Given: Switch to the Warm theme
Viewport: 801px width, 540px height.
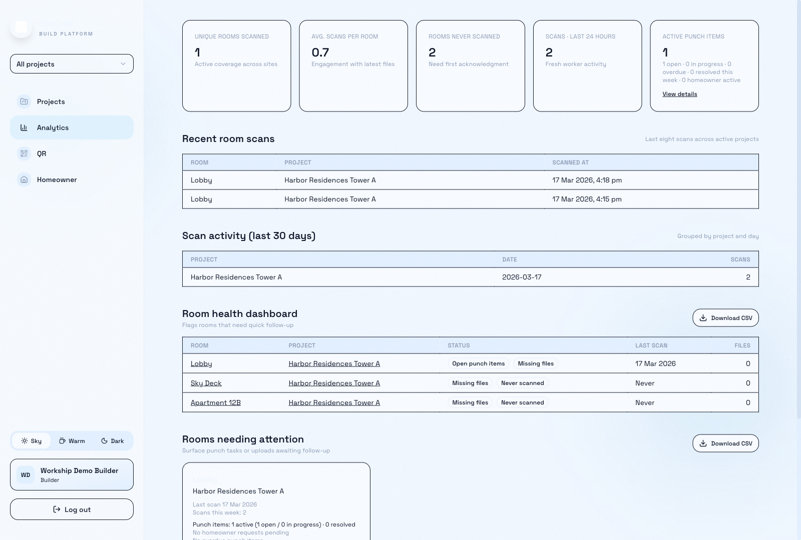Looking at the screenshot, I should point(72,441).
